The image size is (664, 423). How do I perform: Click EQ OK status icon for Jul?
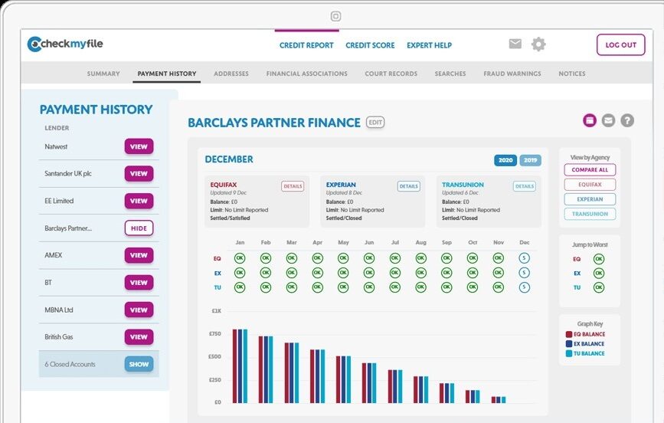[394, 258]
